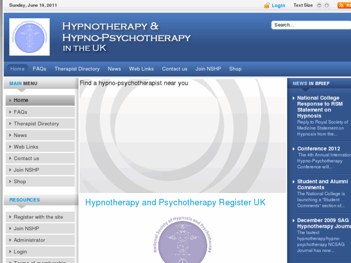Open Contact us in top navigation bar
Image resolution: width=351 pixels, height=263 pixels.
[175, 69]
